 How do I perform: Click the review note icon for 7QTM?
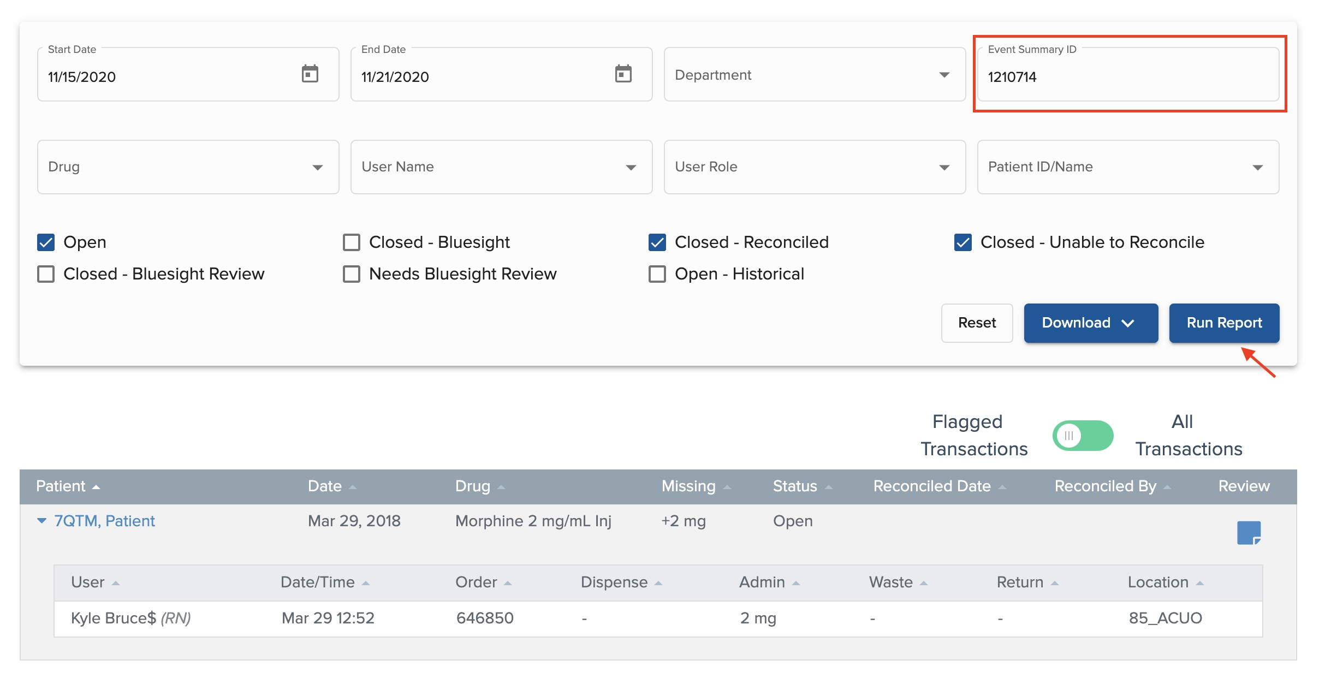pos(1248,532)
